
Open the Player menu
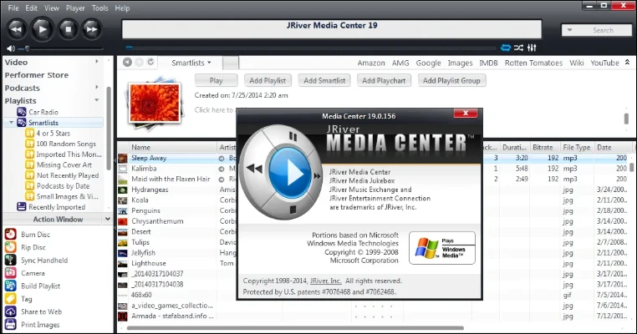75,8
